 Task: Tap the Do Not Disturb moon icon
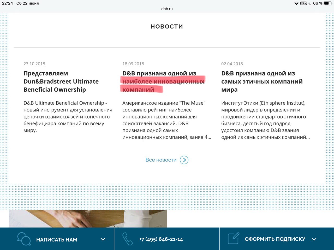[310, 3]
